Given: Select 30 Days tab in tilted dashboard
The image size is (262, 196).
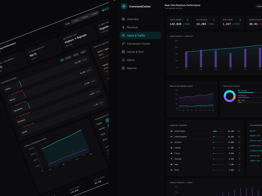Looking at the screenshot, I should click(x=85, y=17).
